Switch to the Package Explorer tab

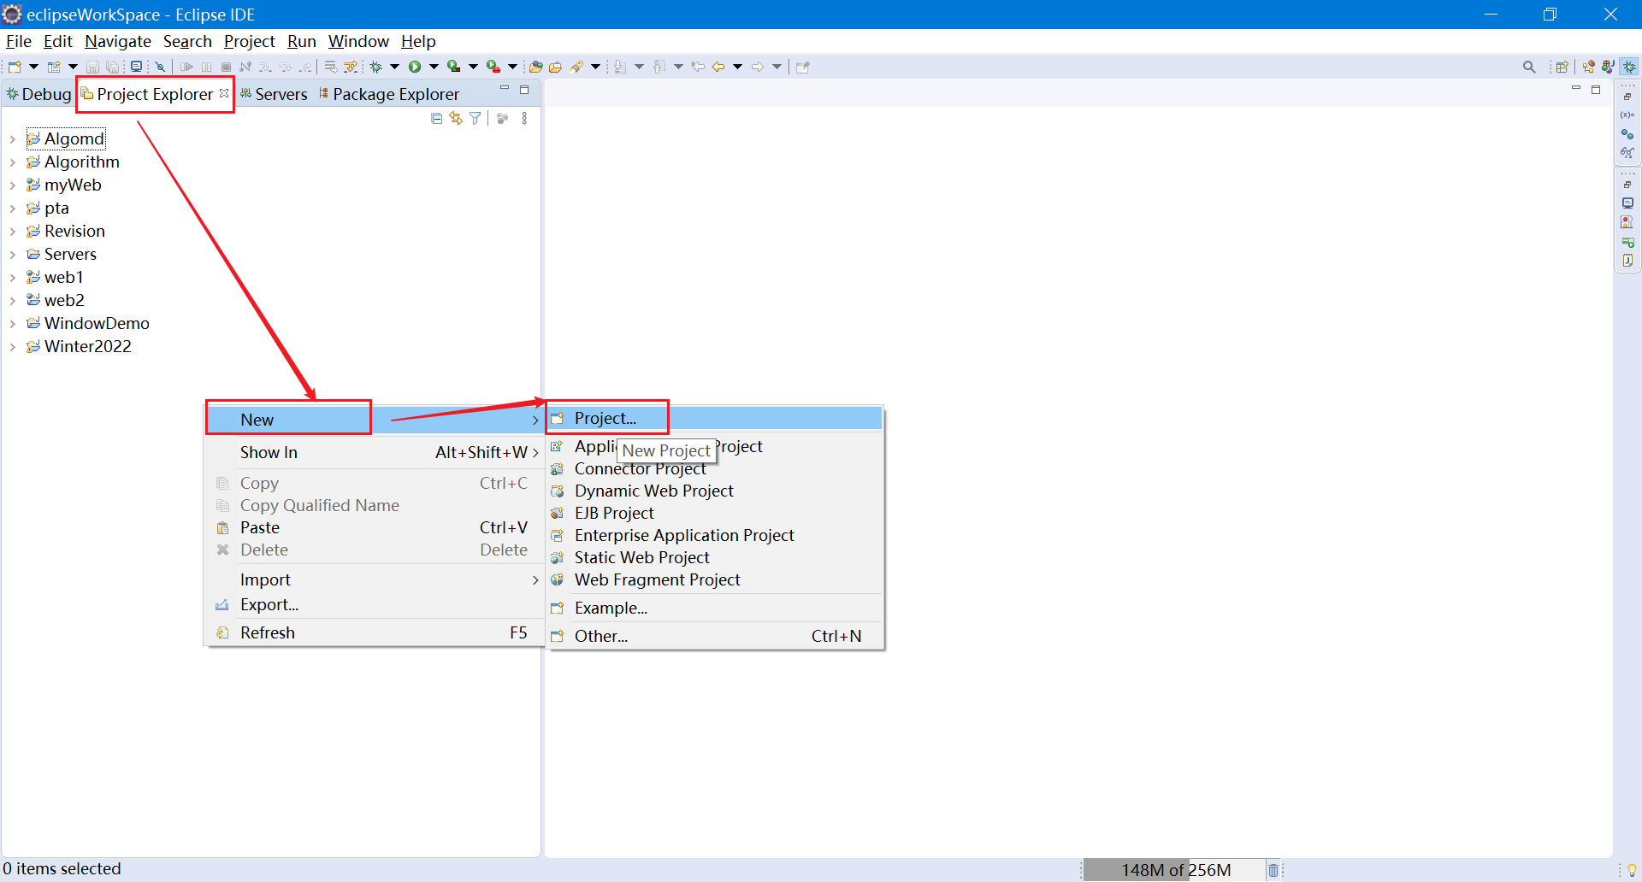tap(389, 94)
